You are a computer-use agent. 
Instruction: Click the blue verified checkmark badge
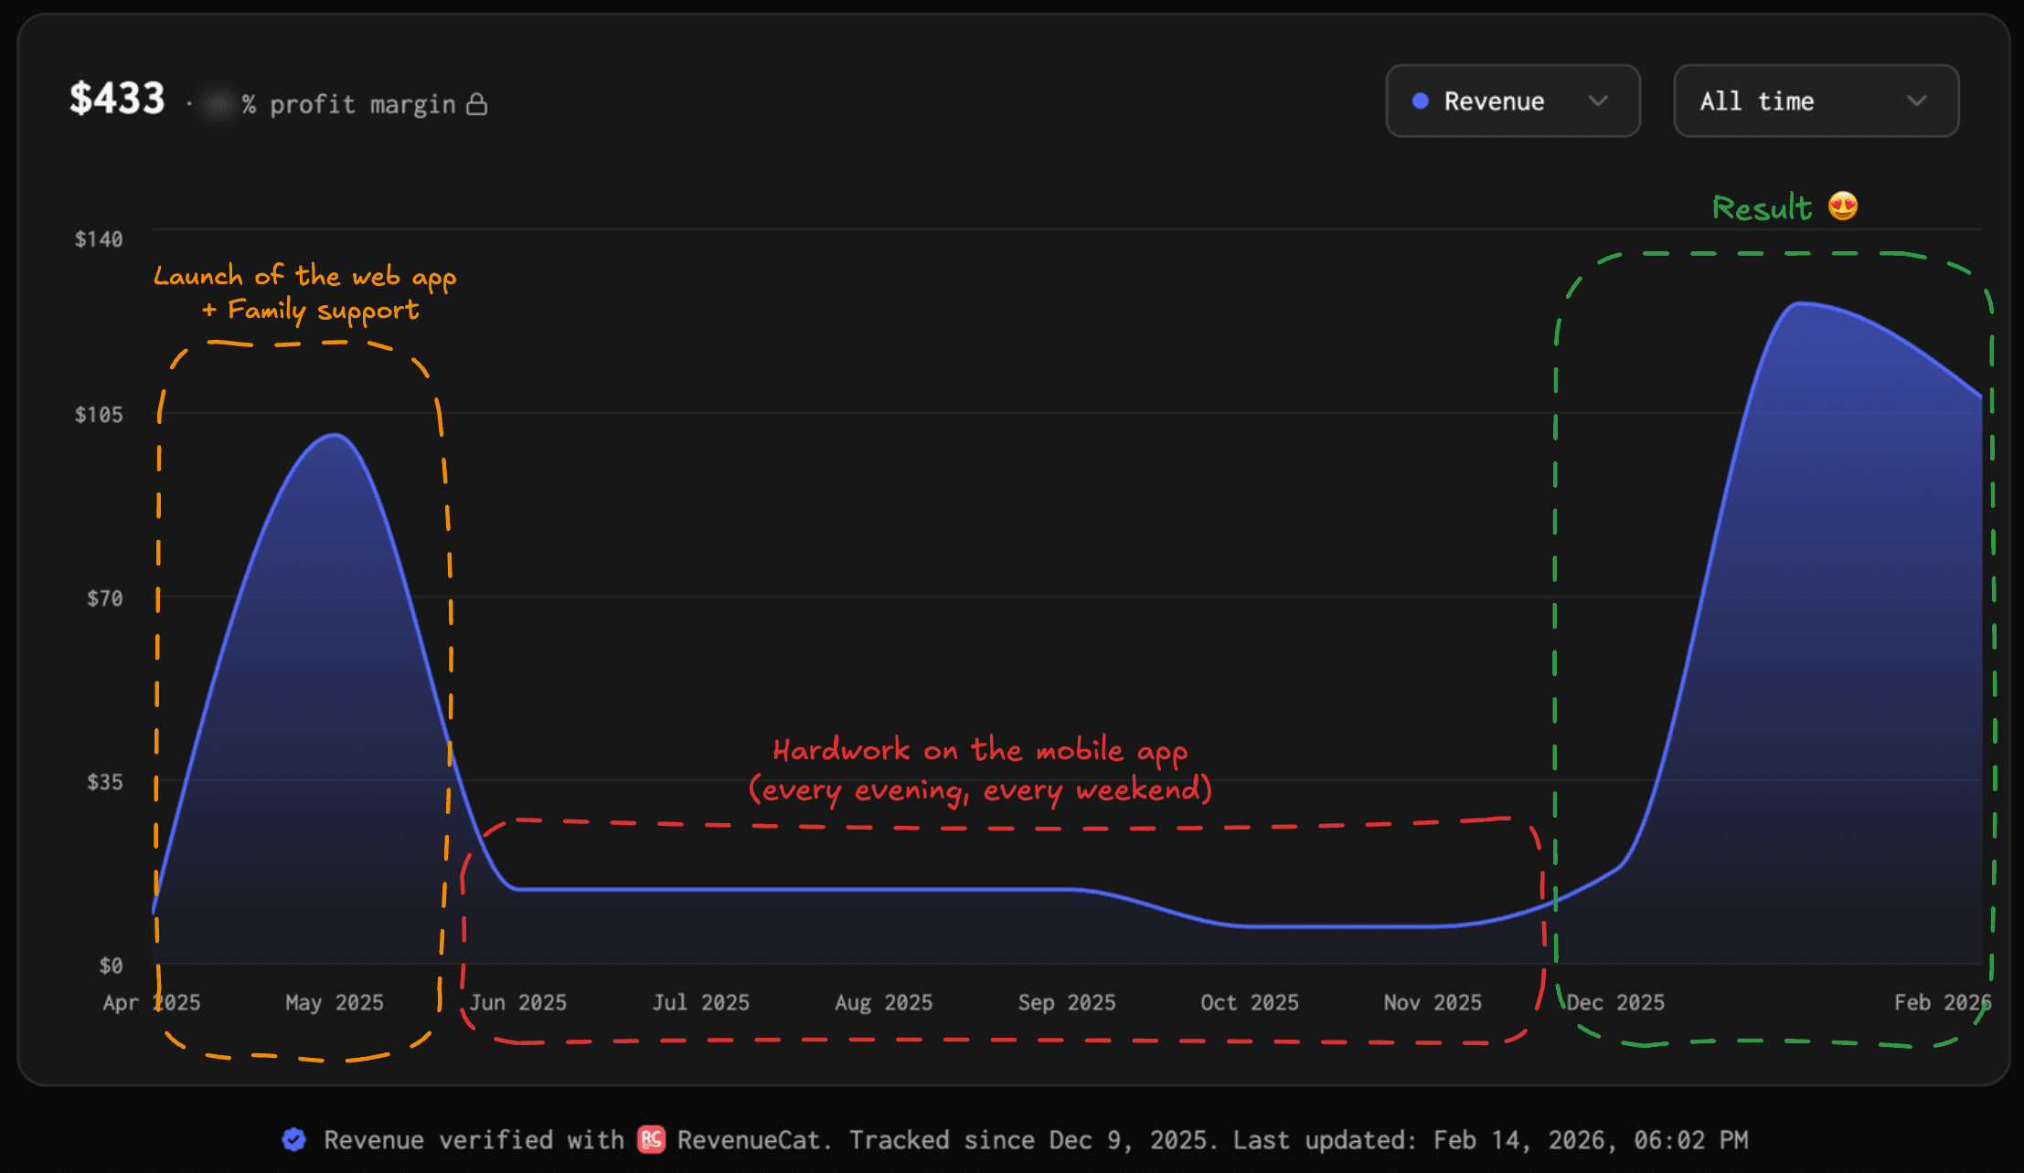pyautogui.click(x=293, y=1139)
